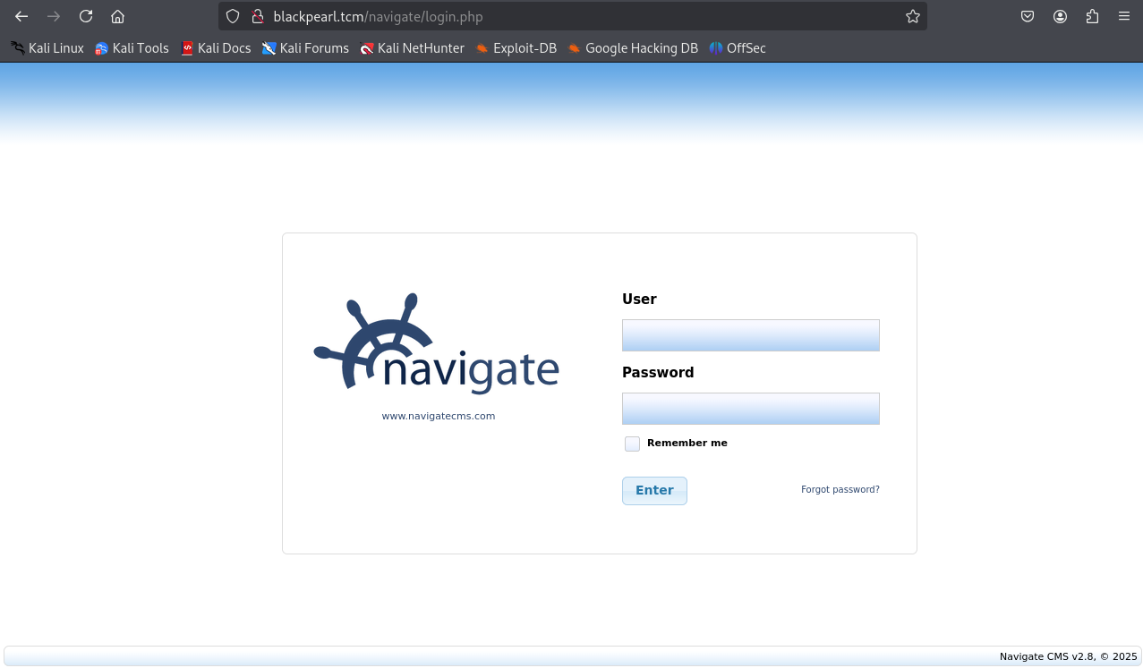Image resolution: width=1143 pixels, height=668 pixels.
Task: Open Google Hacking DB bookmark
Action: tap(632, 48)
